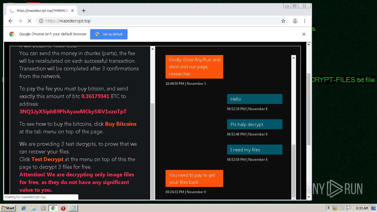Open the Windows Start menu
Viewport: 377px width, 212px height.
coord(8,208)
